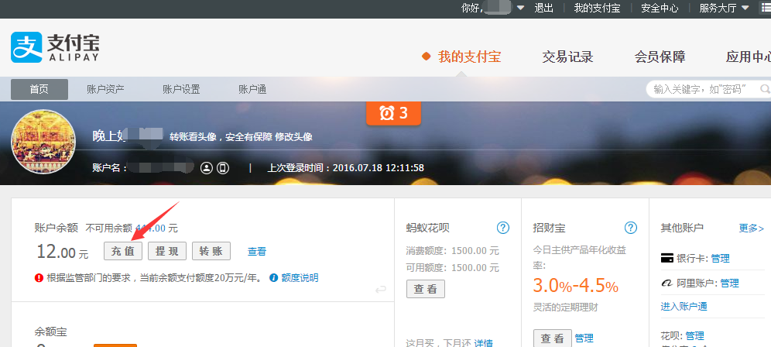Click 查看 button under 招财宝
This screenshot has height=347, width=771.
[x=553, y=338]
